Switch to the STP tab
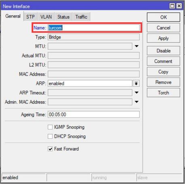 click(30, 17)
